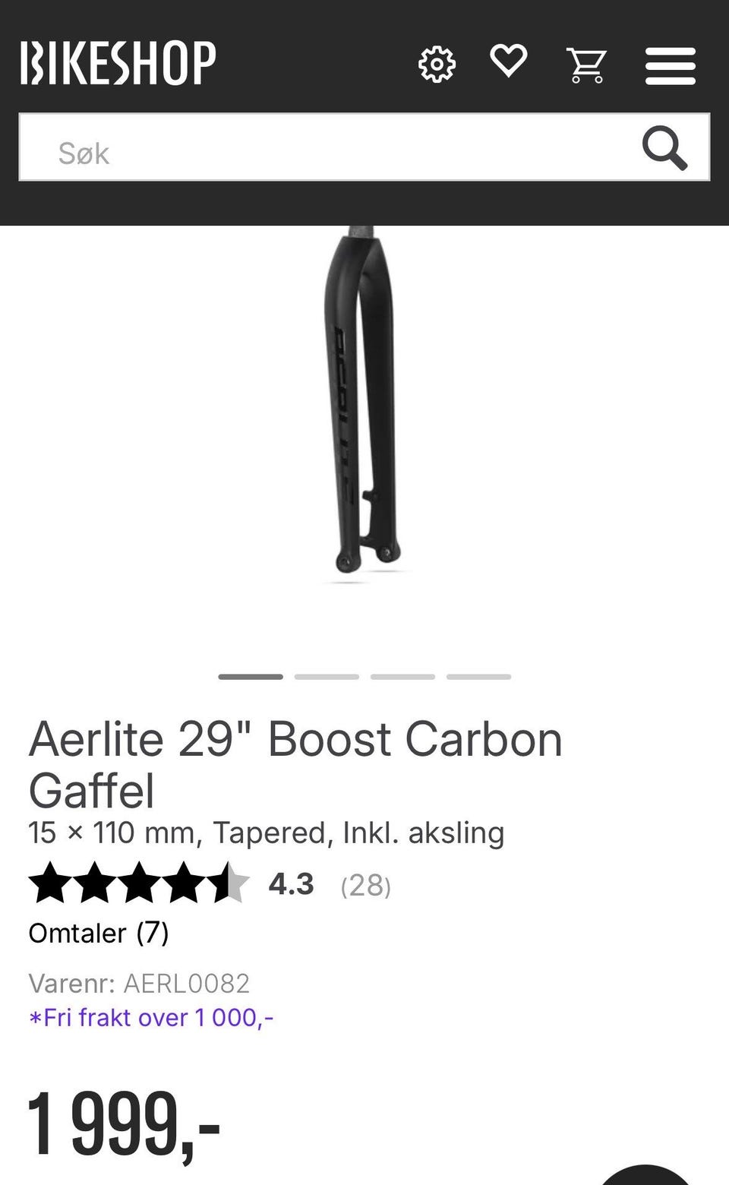This screenshot has height=1185, width=729.
Task: Switch to the fourth image indicator
Action: click(478, 676)
